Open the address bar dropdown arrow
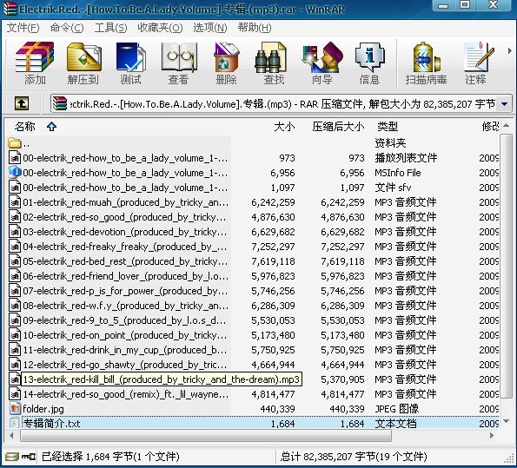 (x=504, y=104)
